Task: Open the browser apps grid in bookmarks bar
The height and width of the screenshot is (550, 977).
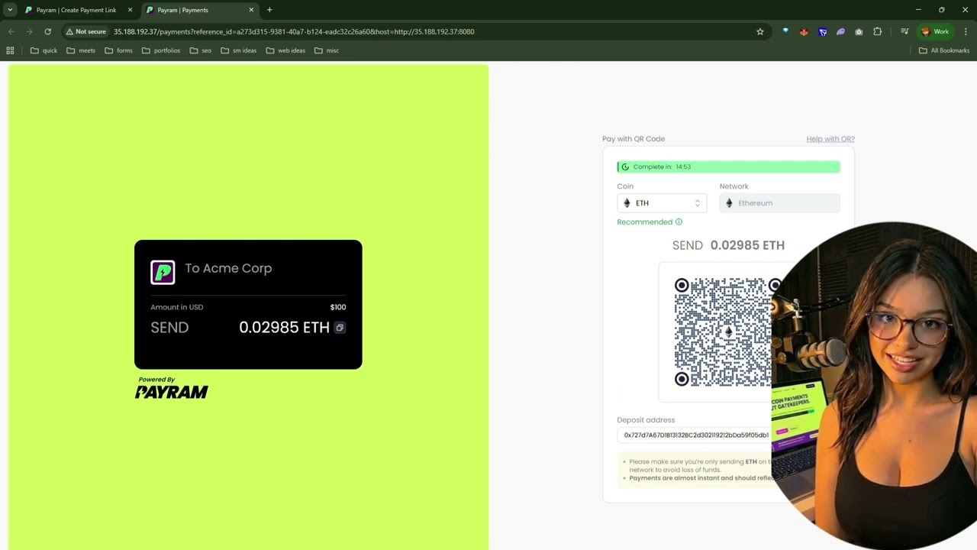Action: pos(10,50)
